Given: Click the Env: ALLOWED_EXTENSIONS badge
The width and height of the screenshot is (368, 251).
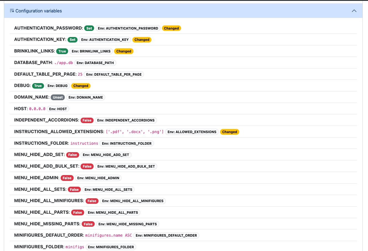Looking at the screenshot, I should [192, 132].
